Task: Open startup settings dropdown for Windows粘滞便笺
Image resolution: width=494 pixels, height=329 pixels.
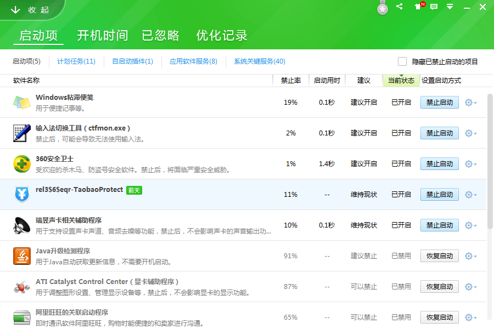Action: (x=469, y=102)
